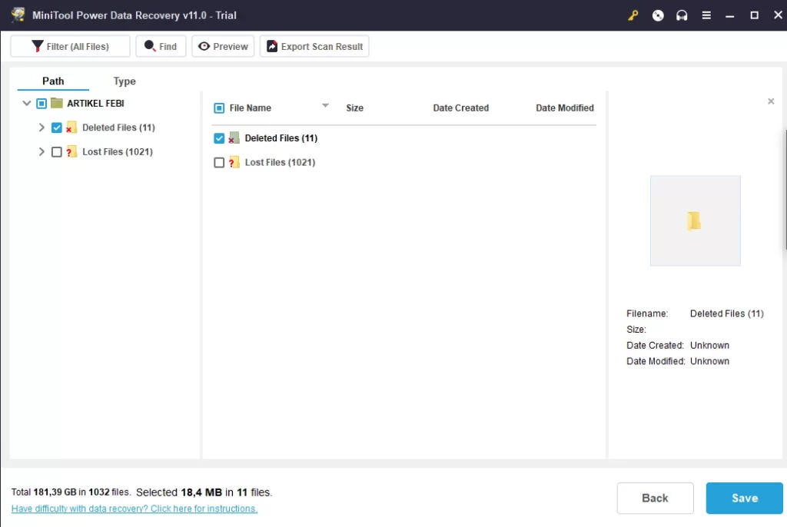The image size is (787, 527).
Task: Open the data recovery instructions link
Action: click(134, 509)
